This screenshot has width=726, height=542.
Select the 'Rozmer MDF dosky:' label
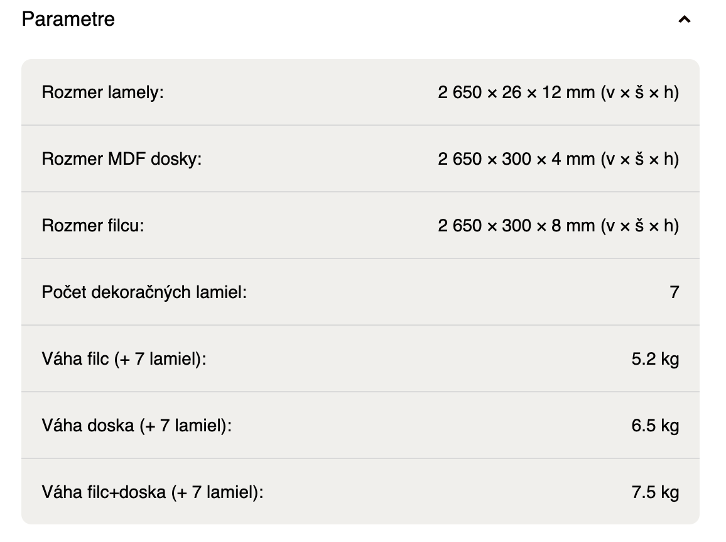[x=121, y=159]
